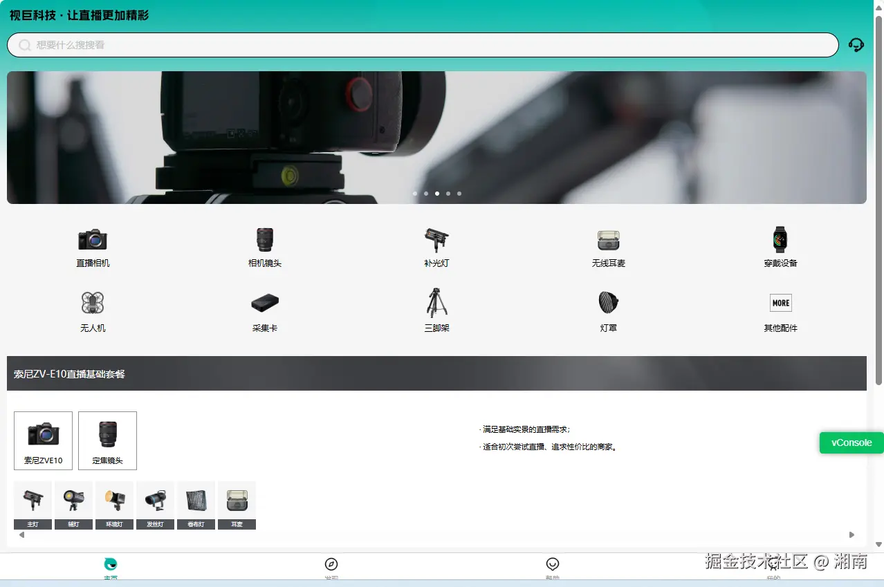Click the vertical scrollbar down arrow

(879, 544)
